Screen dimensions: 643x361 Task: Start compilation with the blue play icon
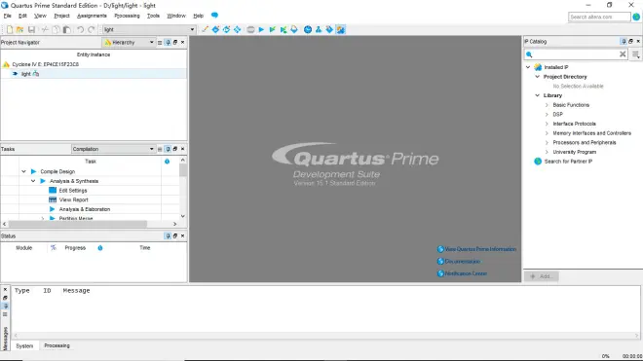(261, 29)
